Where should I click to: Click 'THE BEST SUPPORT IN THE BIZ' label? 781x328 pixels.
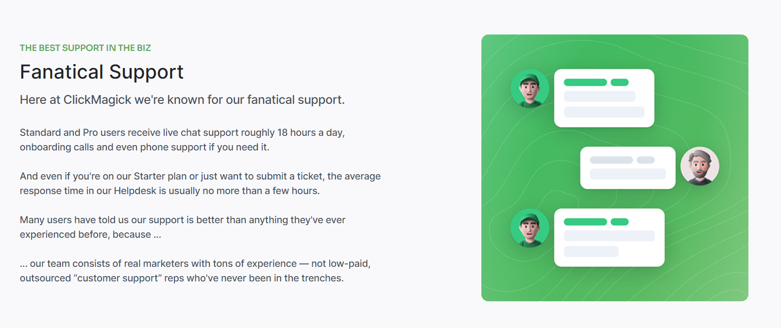coord(85,48)
